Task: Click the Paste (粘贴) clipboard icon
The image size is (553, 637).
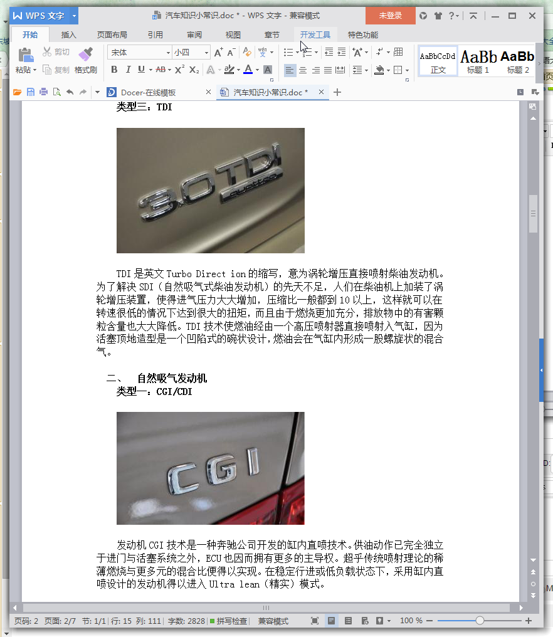Action: click(x=26, y=55)
